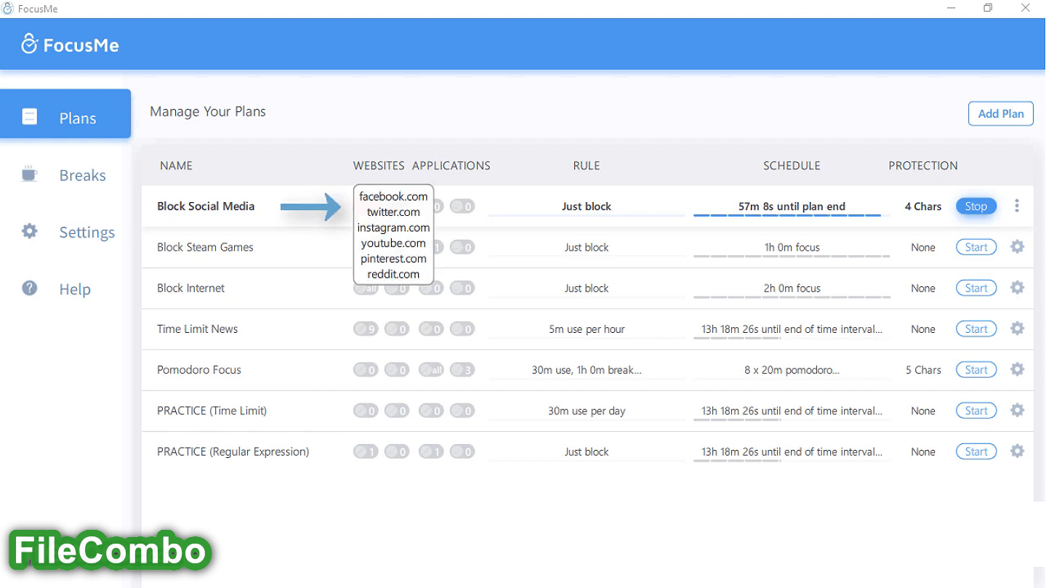This screenshot has width=1046, height=588.
Task: Click the WEBSITES column header
Action: (x=379, y=166)
